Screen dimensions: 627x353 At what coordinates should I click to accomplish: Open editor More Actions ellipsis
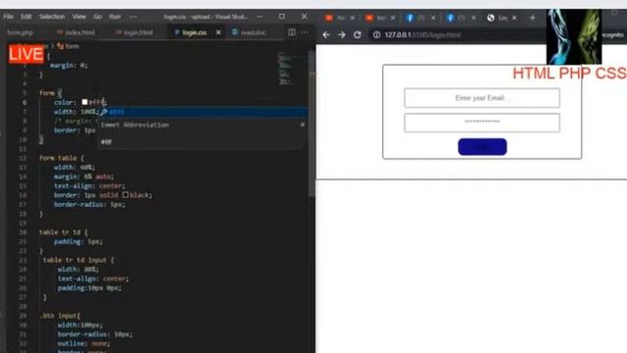coord(305,32)
